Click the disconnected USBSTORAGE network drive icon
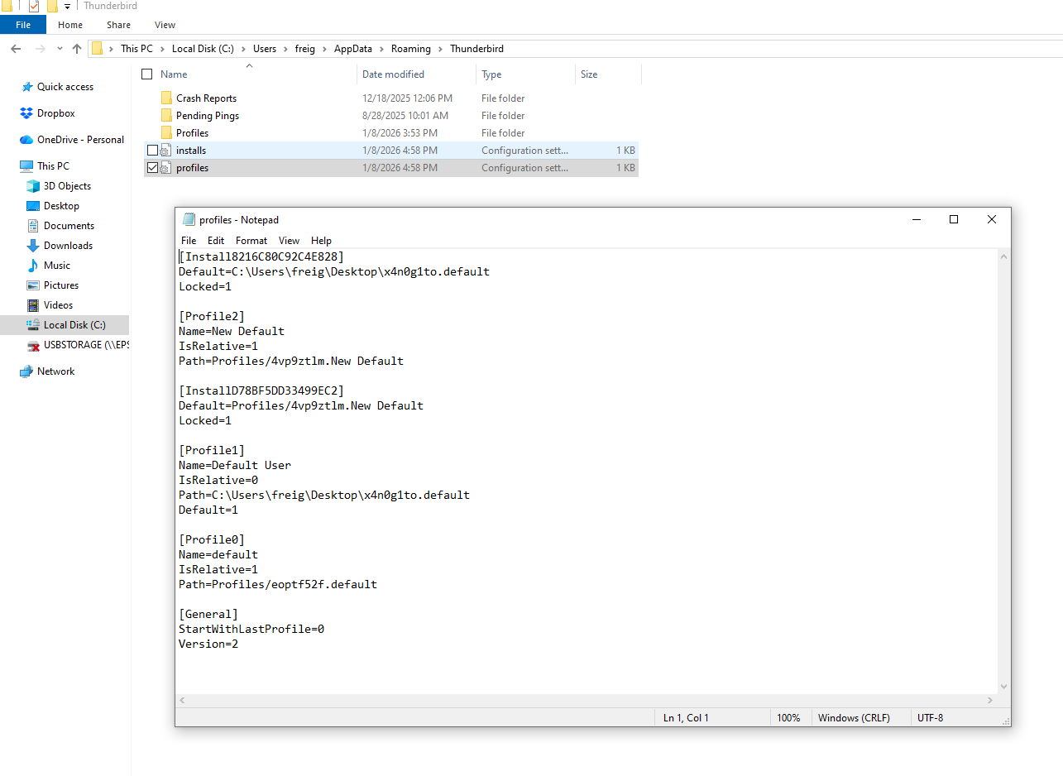1063x776 pixels. coord(33,345)
